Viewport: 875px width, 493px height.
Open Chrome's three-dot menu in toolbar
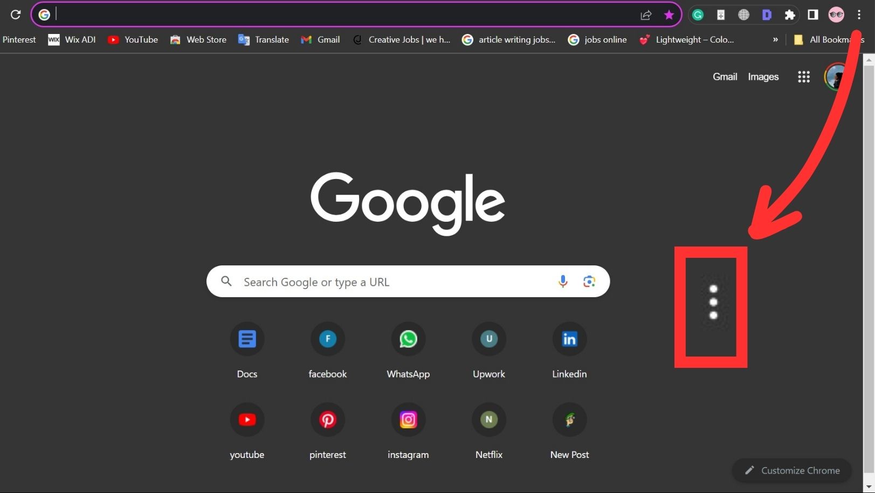859,15
